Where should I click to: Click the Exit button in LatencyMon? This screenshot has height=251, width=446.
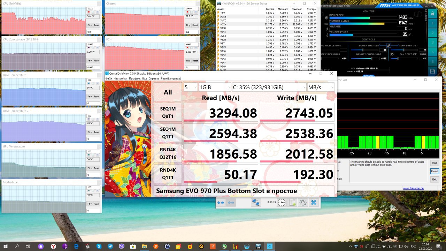click(434, 180)
